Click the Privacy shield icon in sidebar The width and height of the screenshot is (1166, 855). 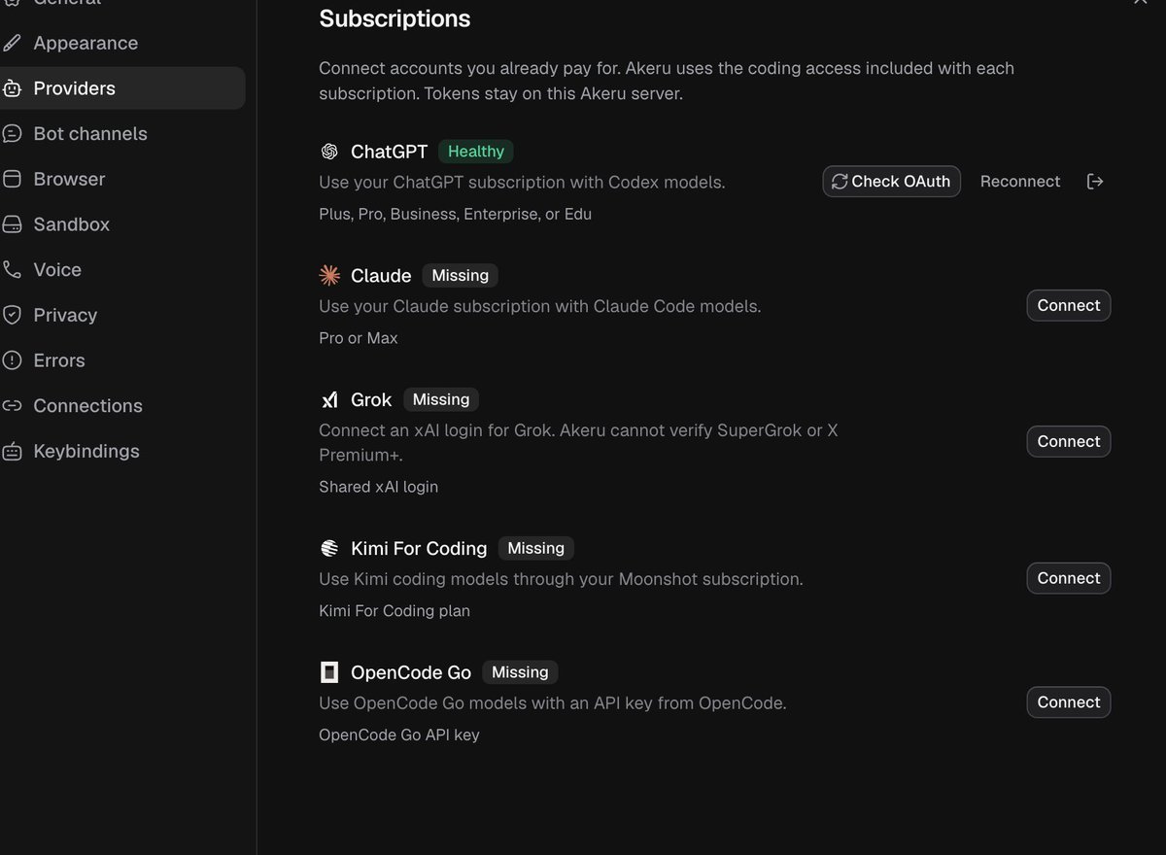click(12, 315)
